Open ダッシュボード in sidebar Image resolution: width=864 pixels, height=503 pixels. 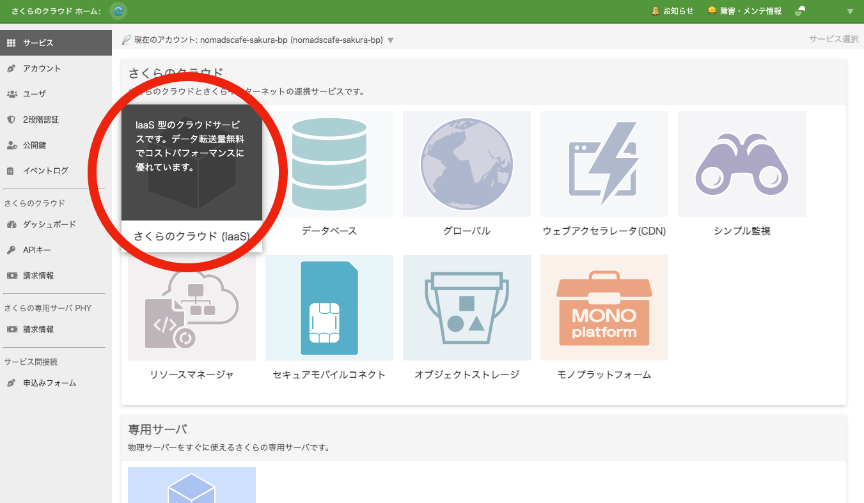[x=56, y=224]
